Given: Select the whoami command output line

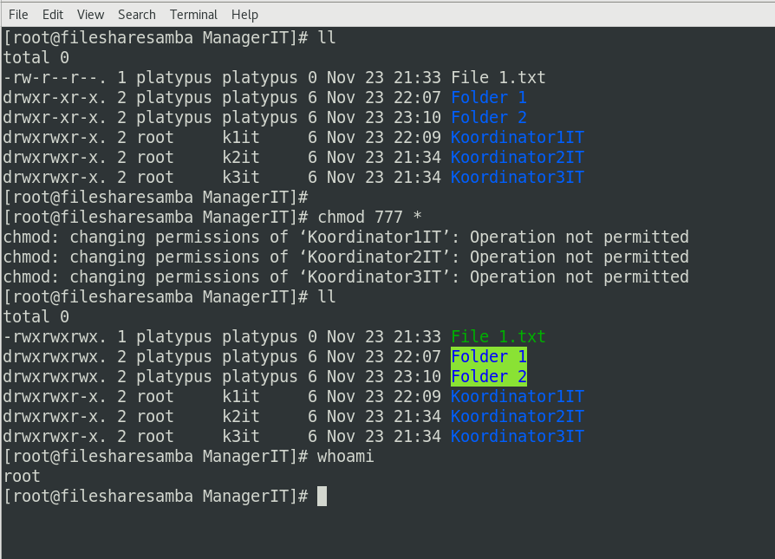Looking at the screenshot, I should pos(22,476).
